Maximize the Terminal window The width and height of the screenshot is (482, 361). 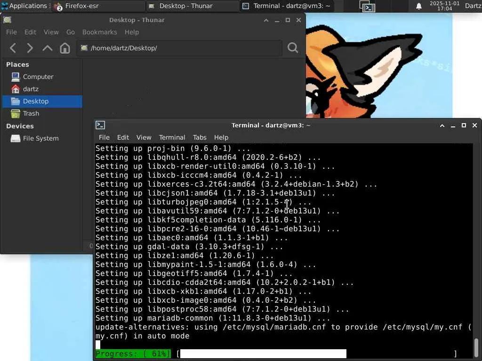tap(464, 126)
